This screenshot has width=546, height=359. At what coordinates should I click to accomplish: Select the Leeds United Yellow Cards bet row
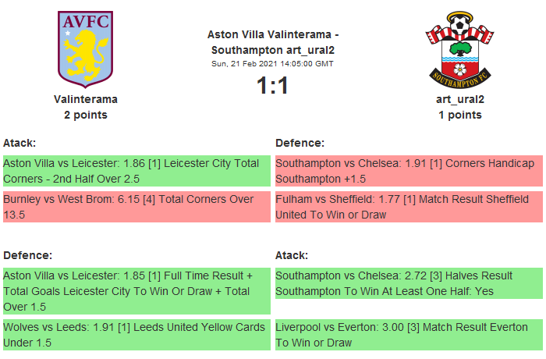click(136, 335)
